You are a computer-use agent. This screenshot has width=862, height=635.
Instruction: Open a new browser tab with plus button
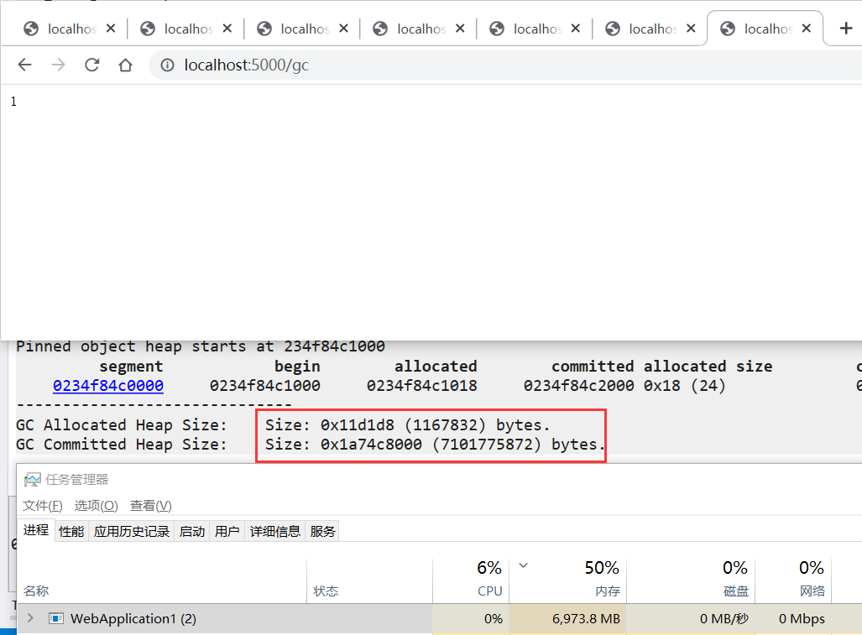click(846, 29)
